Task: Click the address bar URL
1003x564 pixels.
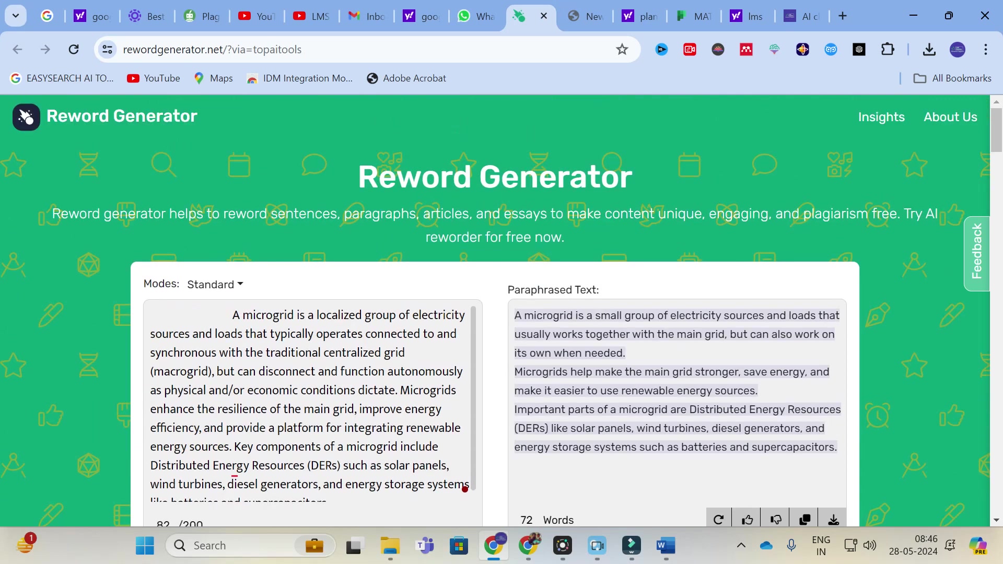Action: [212, 50]
